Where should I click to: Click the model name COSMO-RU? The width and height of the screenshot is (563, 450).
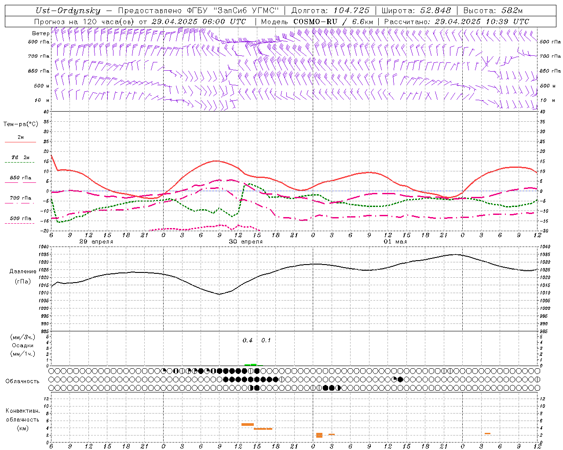pyautogui.click(x=315, y=22)
